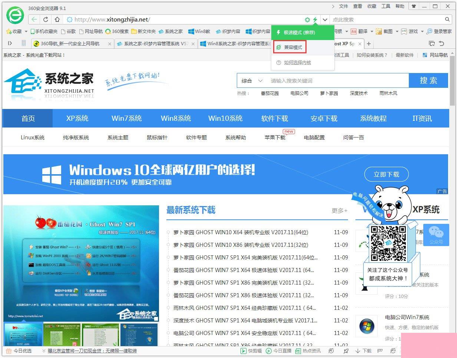Open 今日直播 in status bar
457x358 pixels.
(279, 351)
